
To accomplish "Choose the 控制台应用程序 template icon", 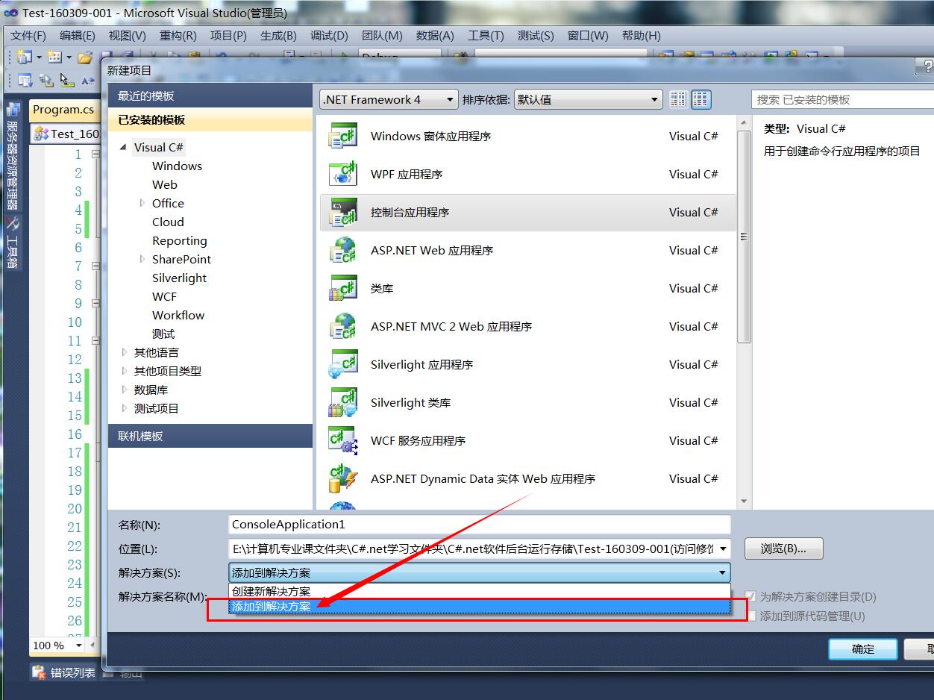I will pyautogui.click(x=343, y=212).
